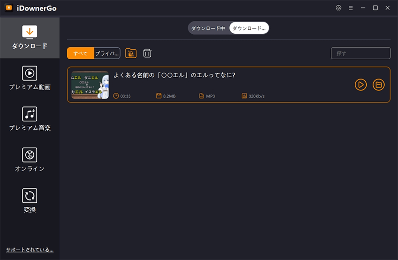Switch to the ダウンロード中 tab
This screenshot has width=398, height=260.
(x=208, y=28)
